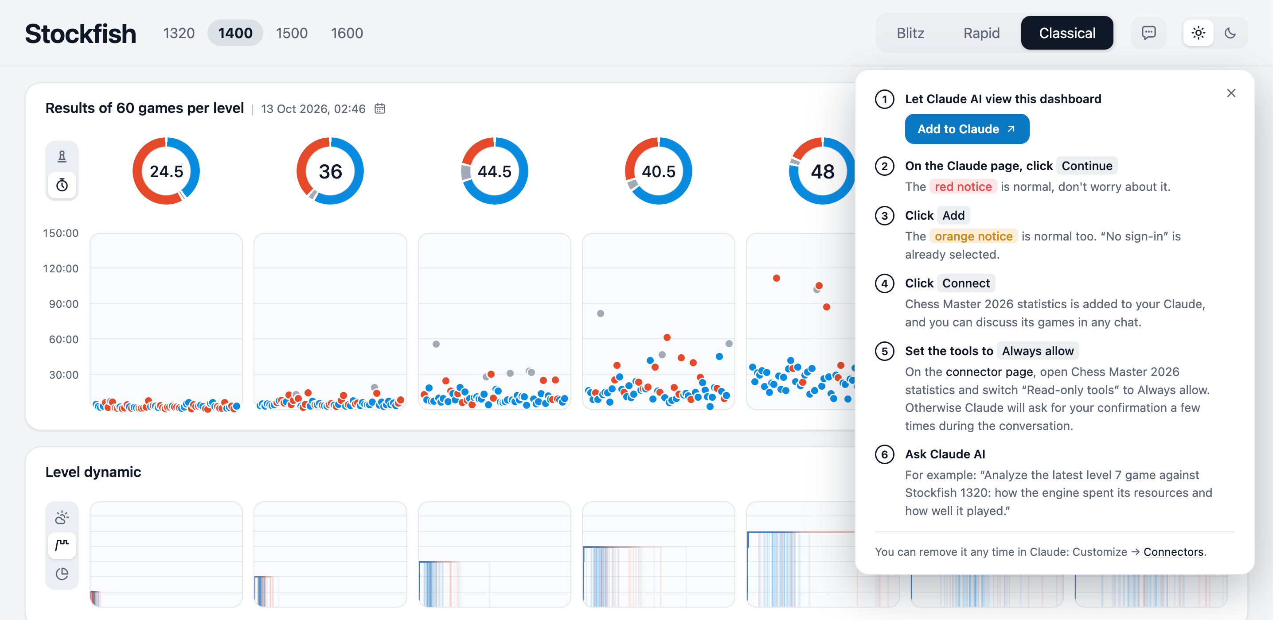Image resolution: width=1273 pixels, height=620 pixels.
Task: Select the chess pawn view icon
Action: [x=62, y=156]
